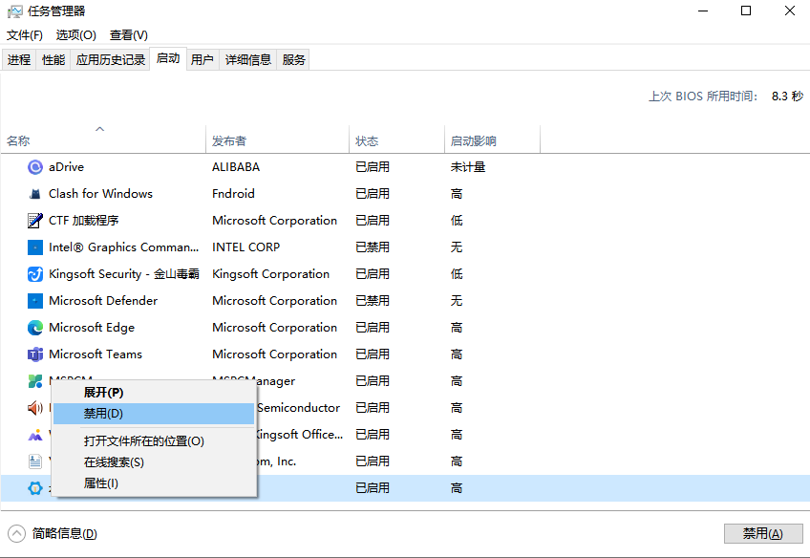
Task: Select the Microsoft Defender shield icon
Action: [x=33, y=300]
